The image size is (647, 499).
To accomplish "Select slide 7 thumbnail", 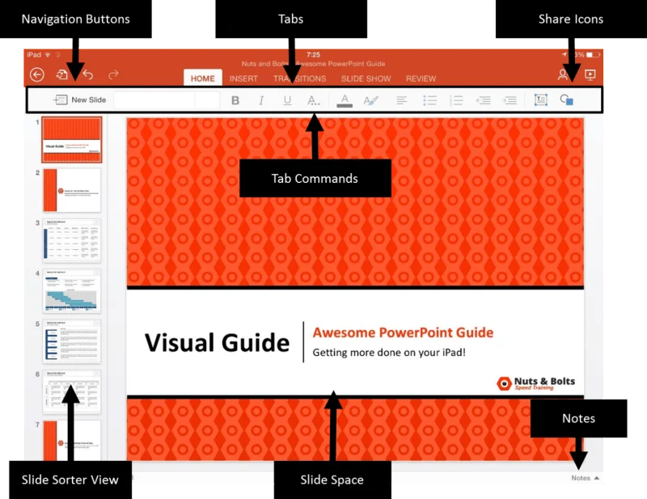I will coord(71,440).
